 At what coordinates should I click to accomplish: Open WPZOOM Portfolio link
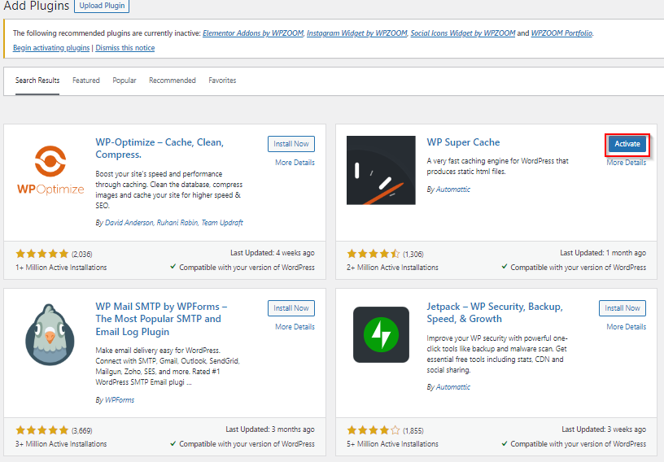point(561,33)
